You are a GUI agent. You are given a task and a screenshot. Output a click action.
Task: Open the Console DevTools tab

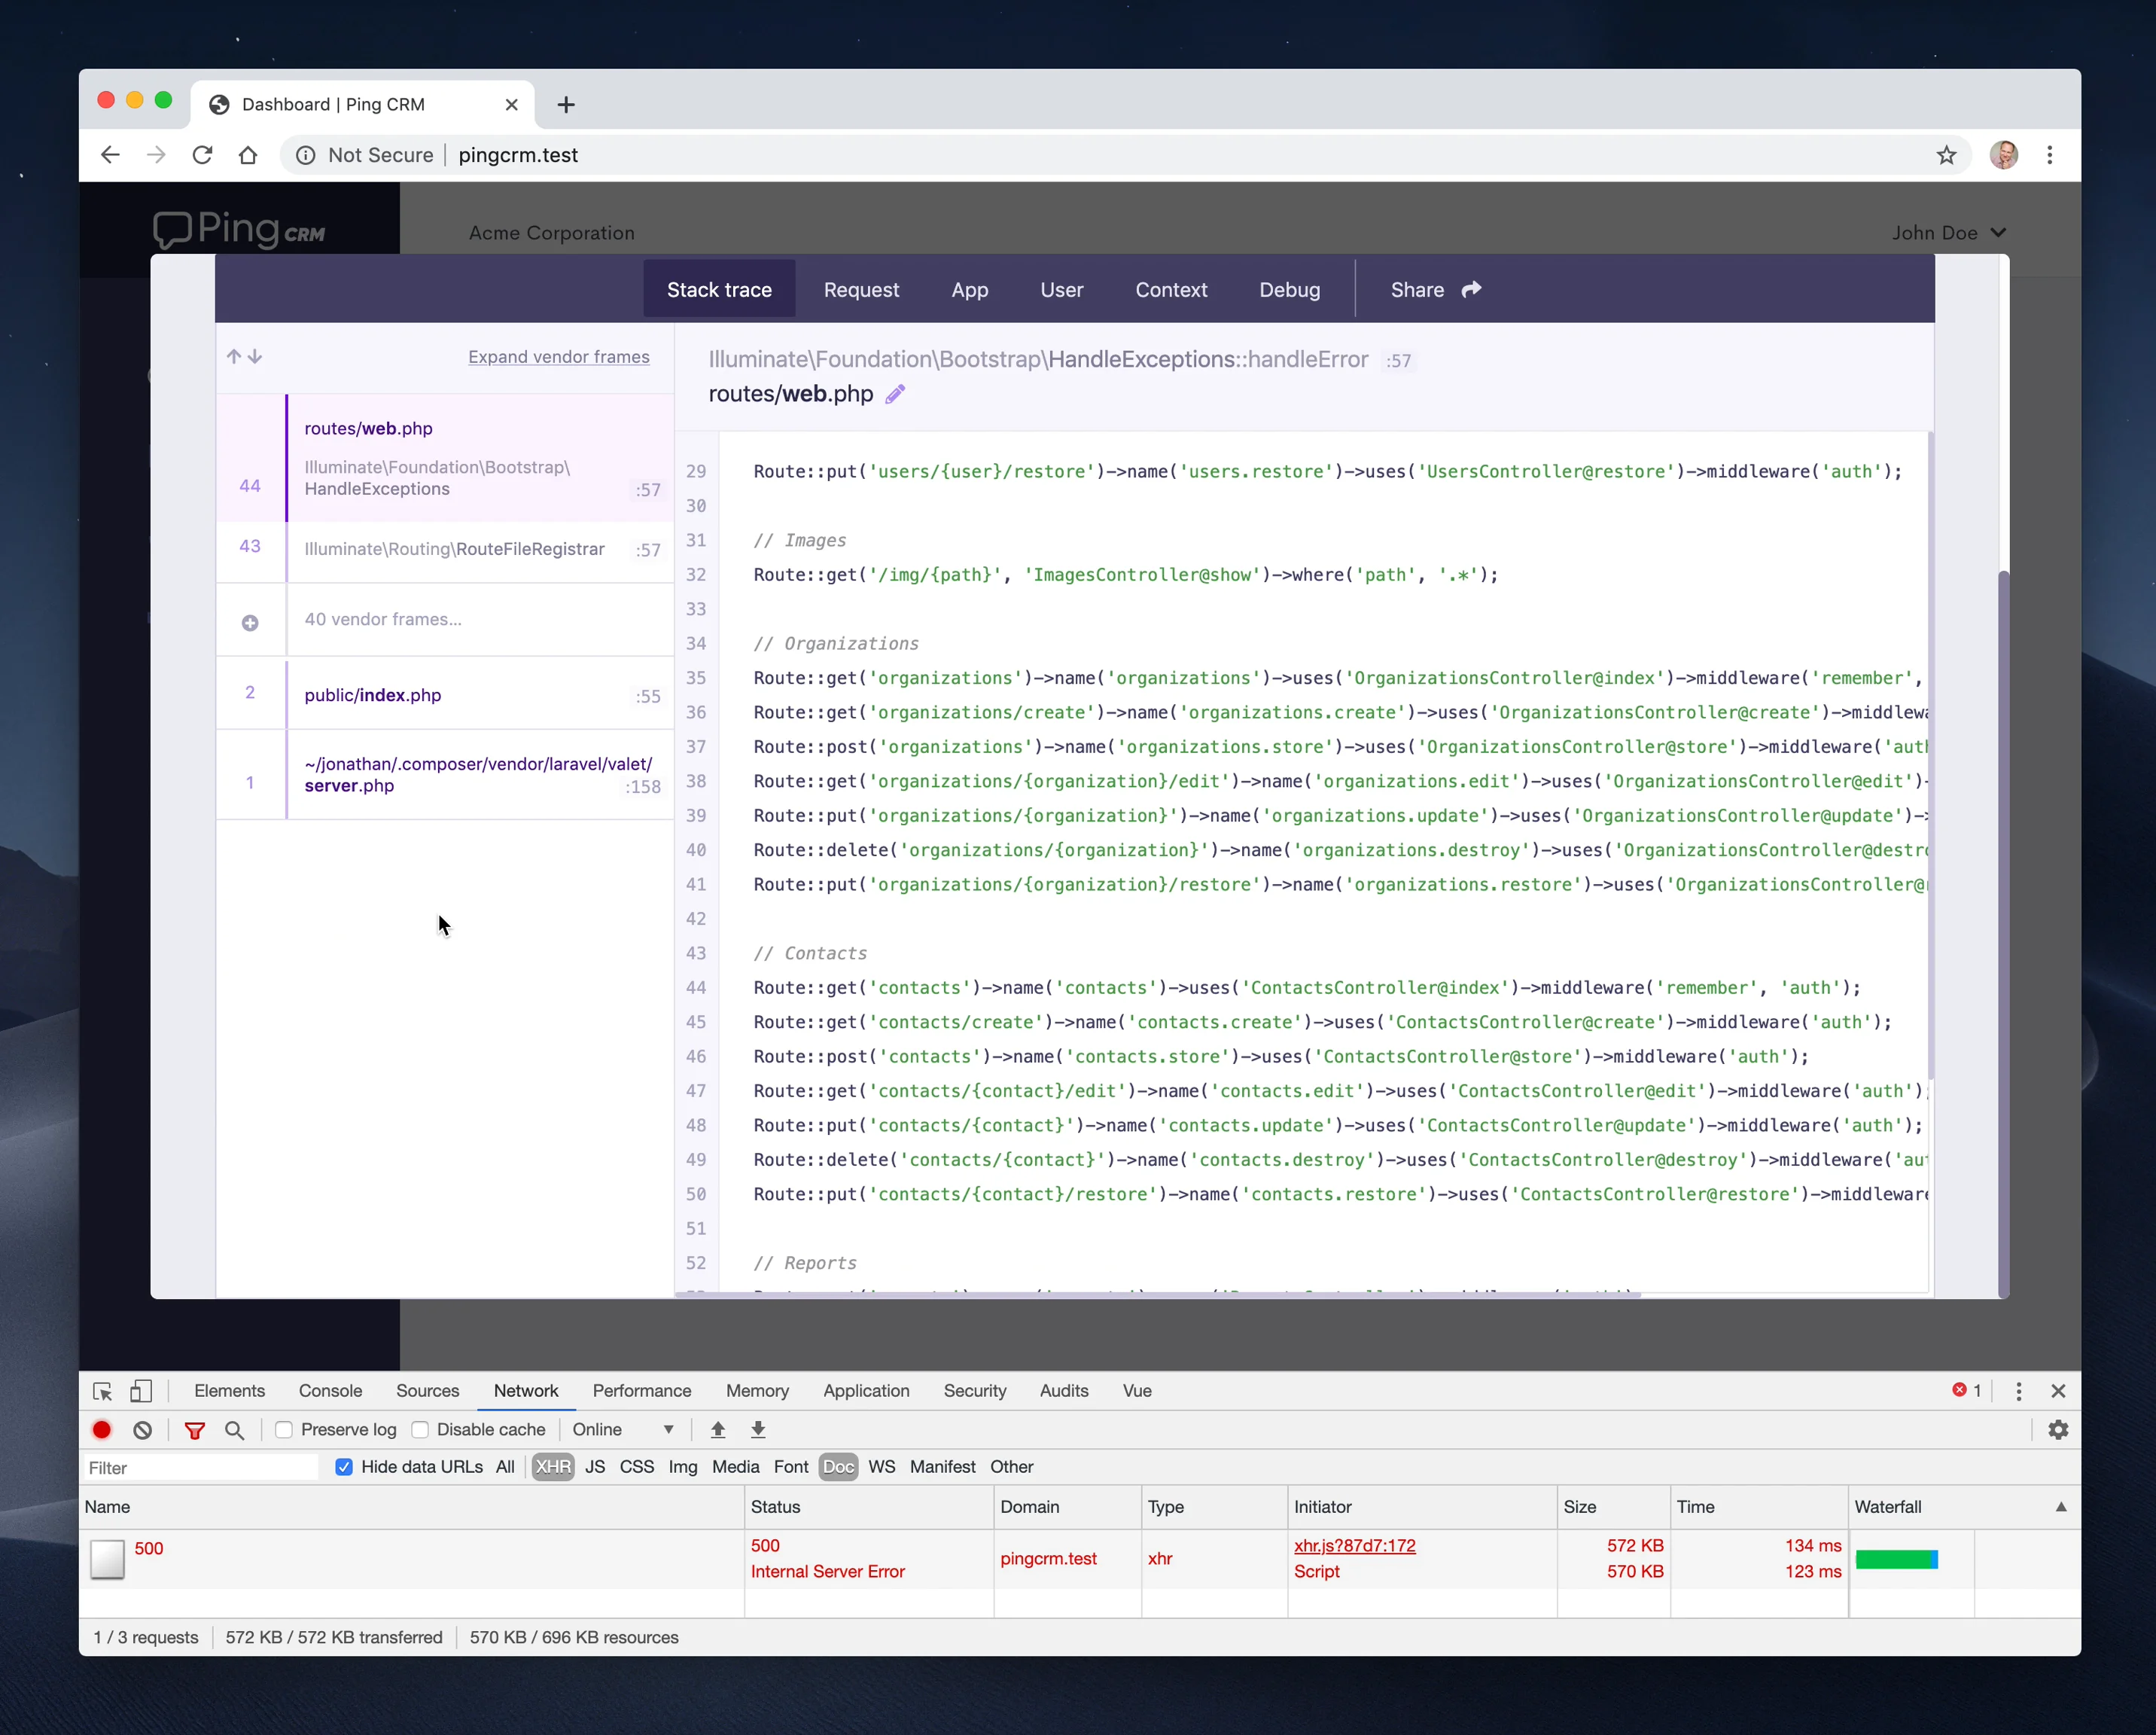coord(330,1391)
